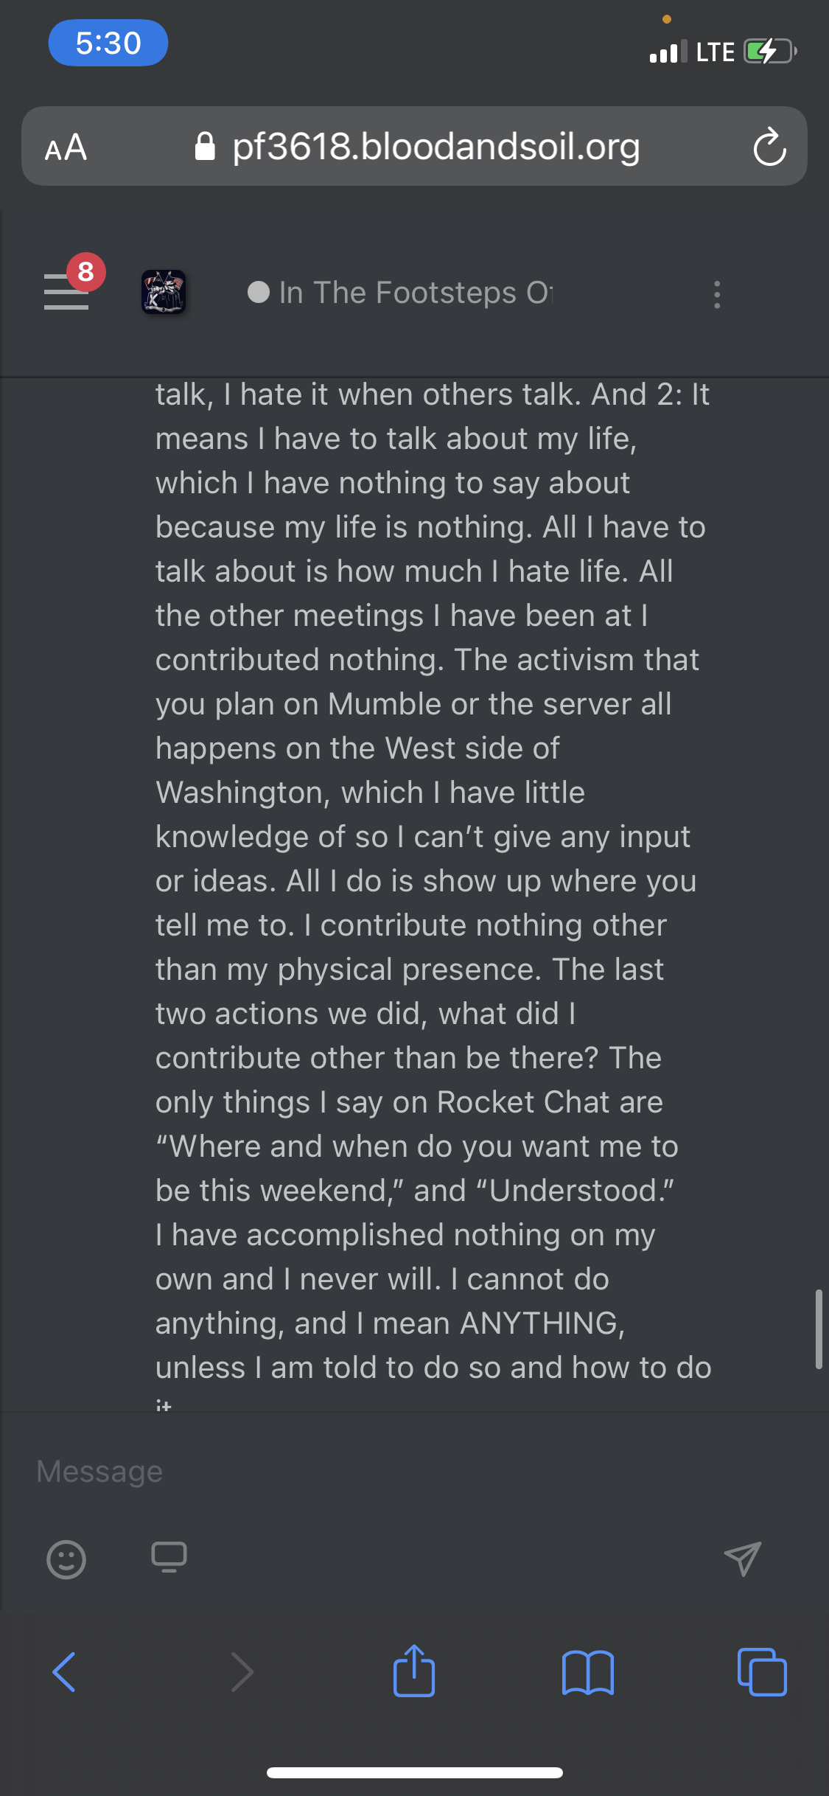Tap the Message input field
829x1796 pixels.
tap(414, 1472)
